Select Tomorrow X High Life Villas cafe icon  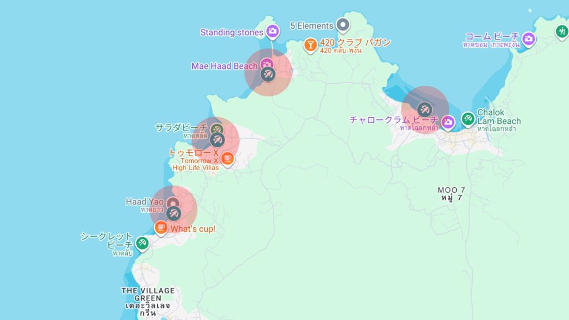pyautogui.click(x=227, y=159)
